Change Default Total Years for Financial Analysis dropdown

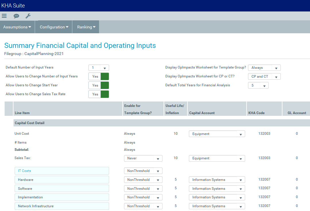pos(258,85)
